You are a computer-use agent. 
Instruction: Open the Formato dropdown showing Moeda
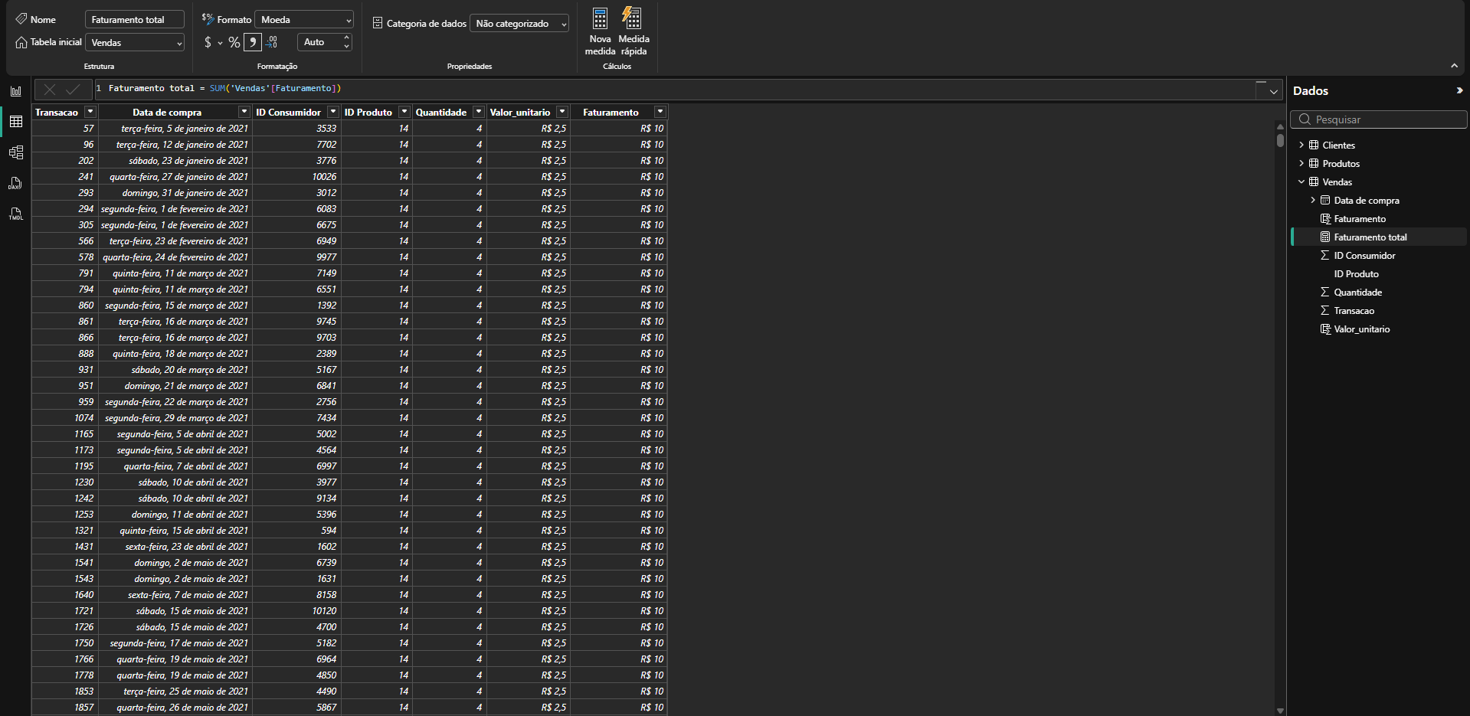pyautogui.click(x=304, y=20)
